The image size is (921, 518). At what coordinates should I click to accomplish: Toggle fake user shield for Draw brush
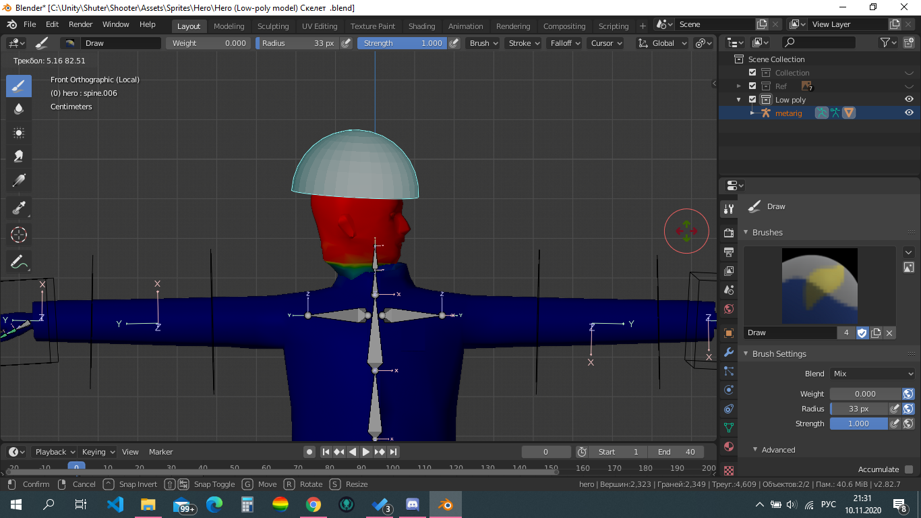862,333
